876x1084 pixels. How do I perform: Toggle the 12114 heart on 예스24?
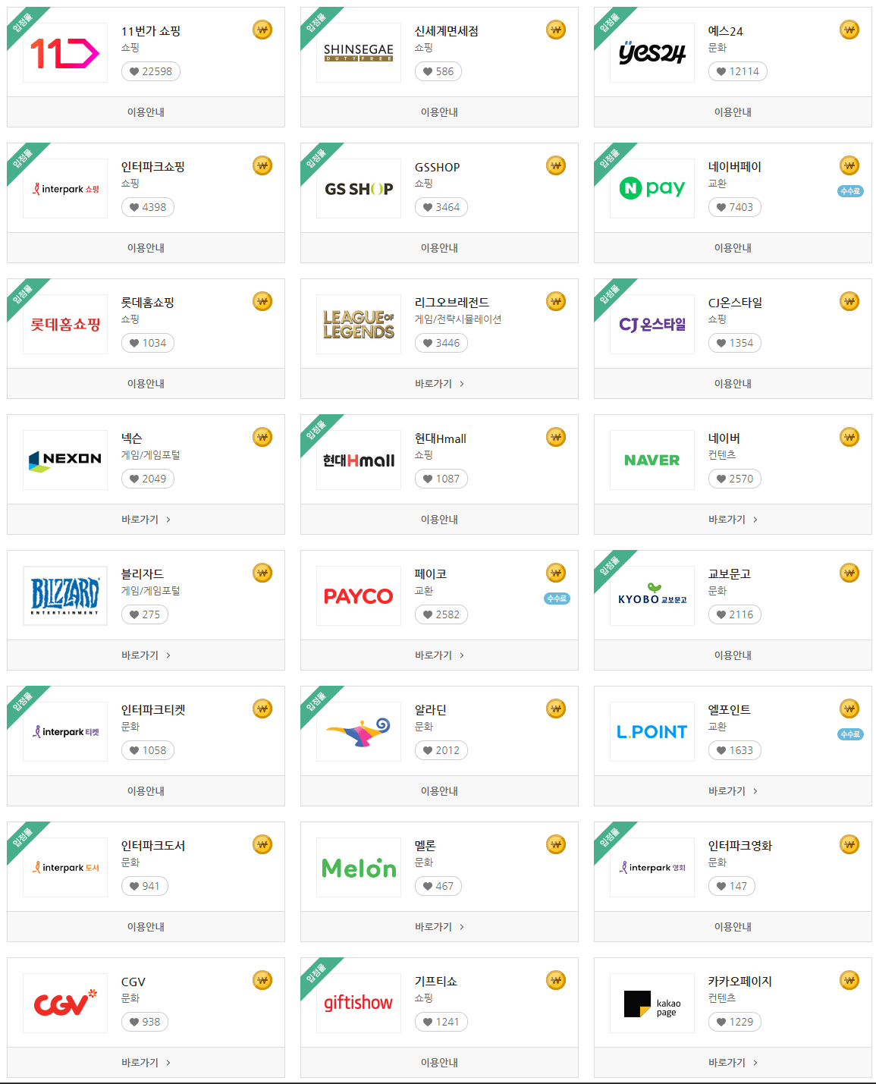pos(738,71)
